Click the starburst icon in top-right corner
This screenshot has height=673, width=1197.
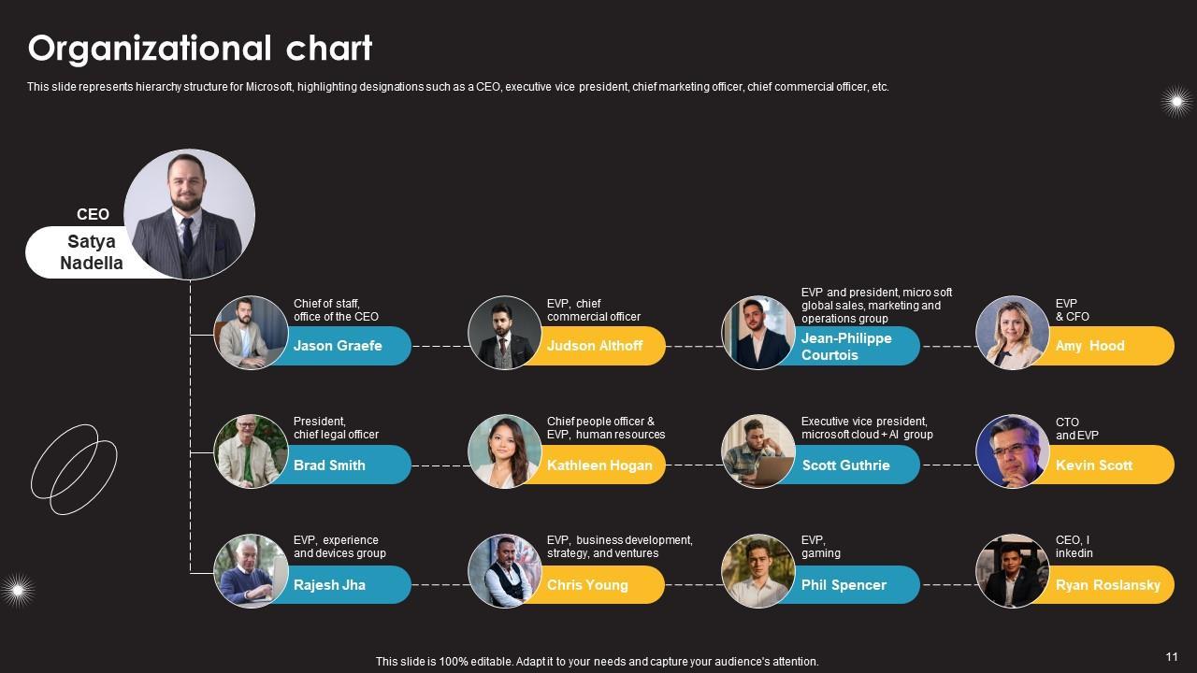click(x=1175, y=101)
